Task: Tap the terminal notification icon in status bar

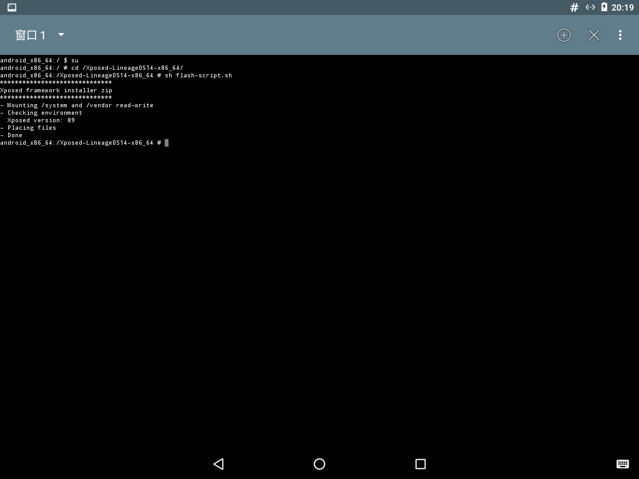Action: [12, 7]
